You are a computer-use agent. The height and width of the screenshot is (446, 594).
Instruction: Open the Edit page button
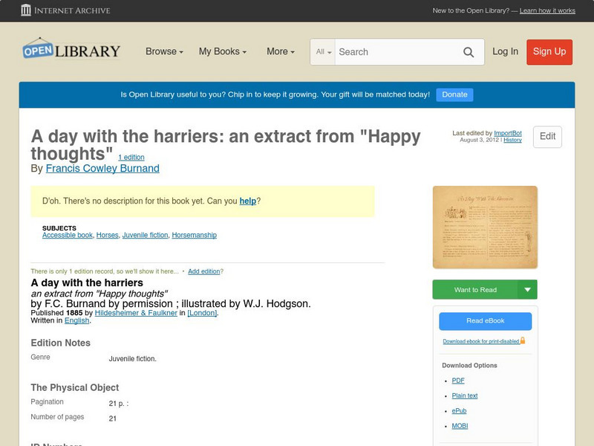coord(546,137)
